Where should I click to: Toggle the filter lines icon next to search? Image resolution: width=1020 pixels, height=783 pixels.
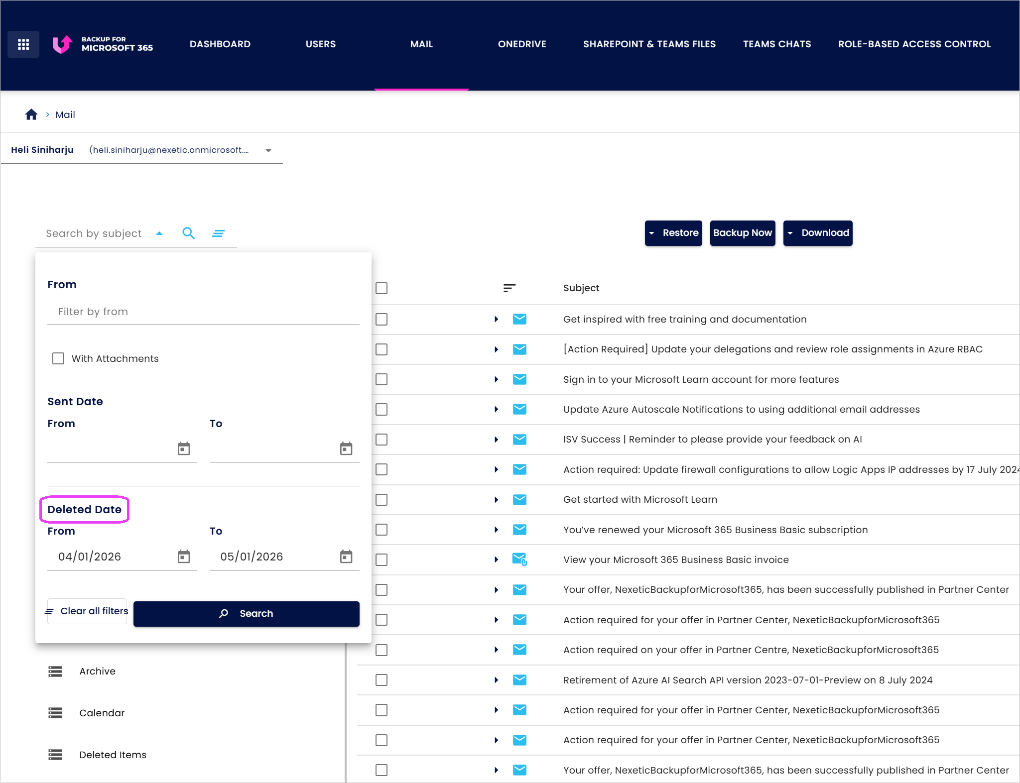pos(218,233)
